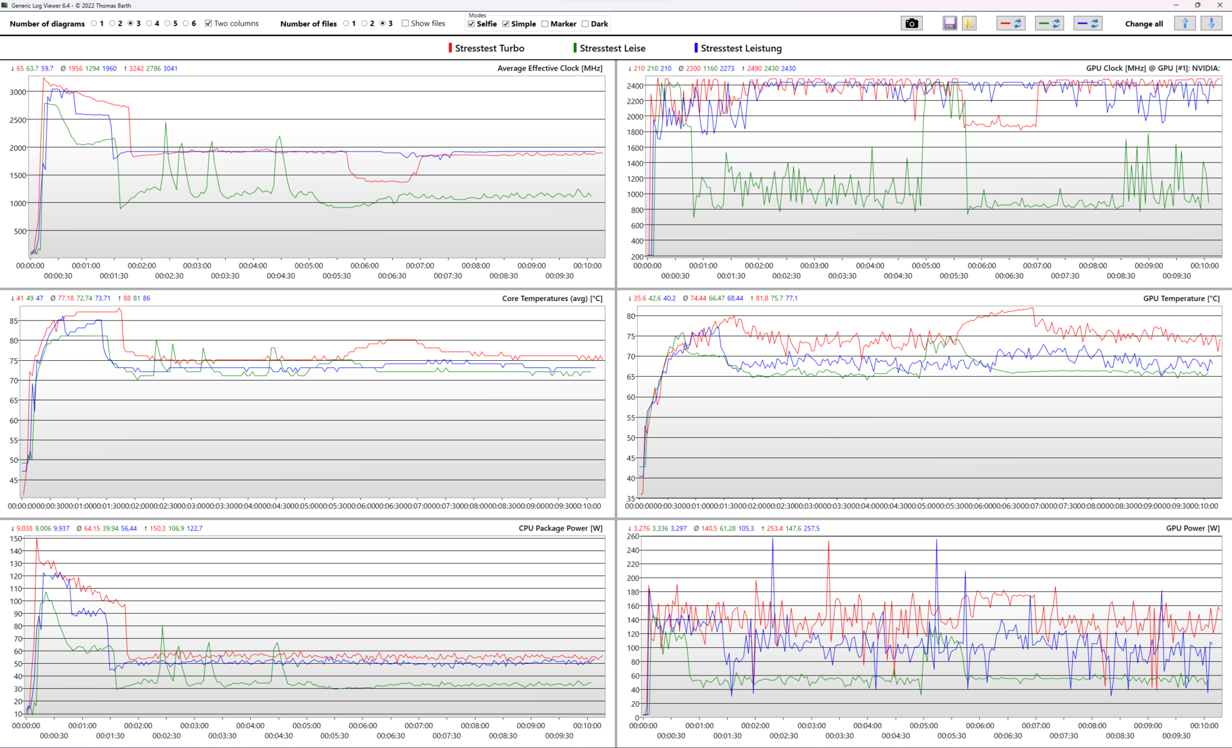Toggle the Marker mode checkbox
The width and height of the screenshot is (1232, 748).
pyautogui.click(x=545, y=24)
